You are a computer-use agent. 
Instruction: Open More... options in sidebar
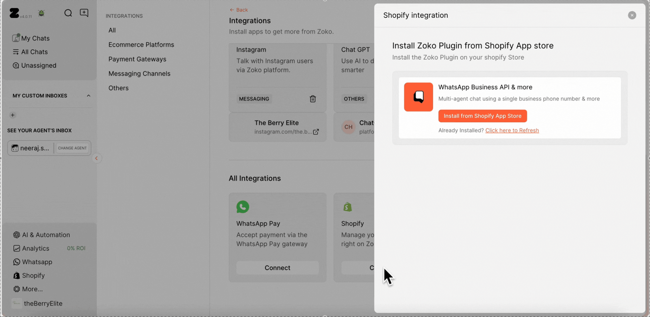tap(28, 289)
